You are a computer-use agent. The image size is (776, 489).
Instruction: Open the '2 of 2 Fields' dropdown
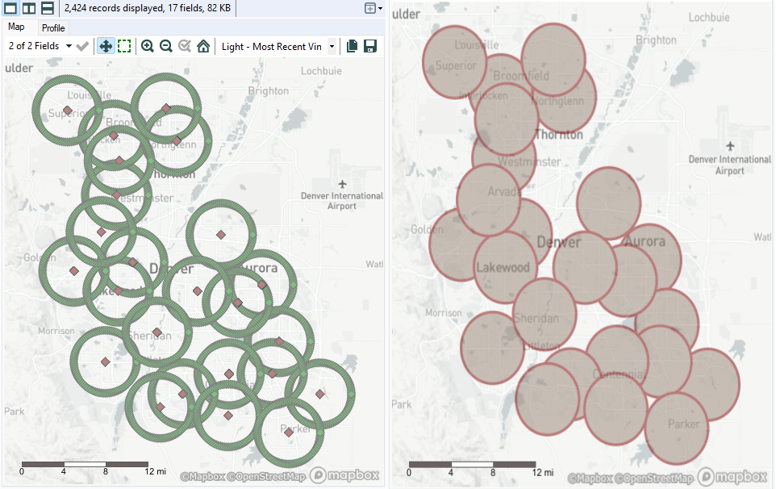coord(40,46)
